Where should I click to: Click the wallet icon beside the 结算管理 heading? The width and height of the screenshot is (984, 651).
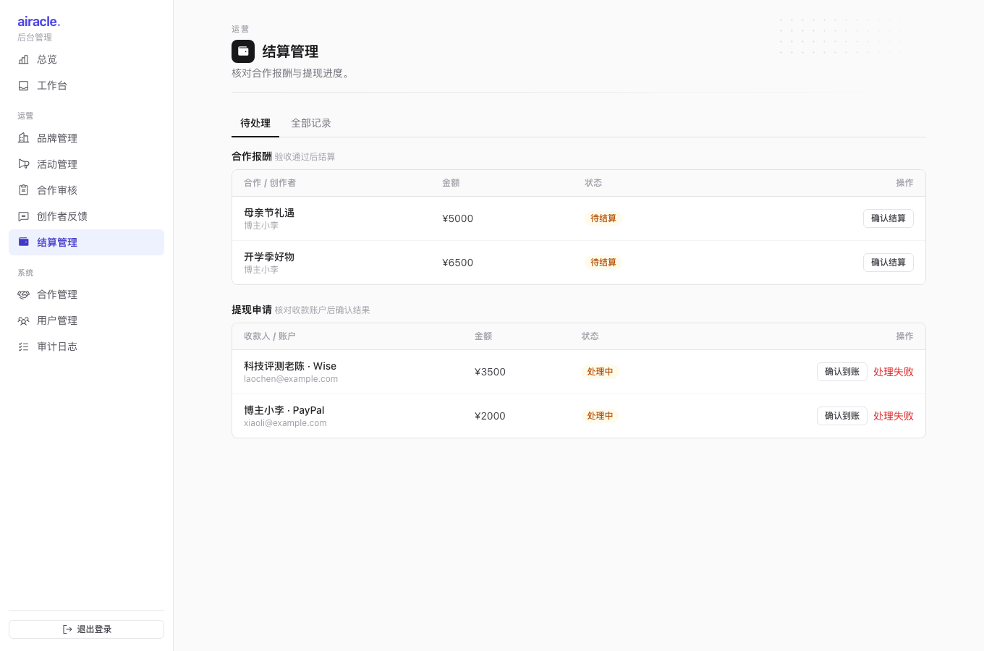click(x=243, y=51)
